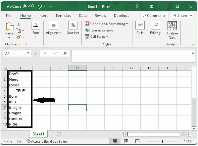Select cell containing Dragon
The height and width of the screenshot is (146, 198).
click(20, 113)
